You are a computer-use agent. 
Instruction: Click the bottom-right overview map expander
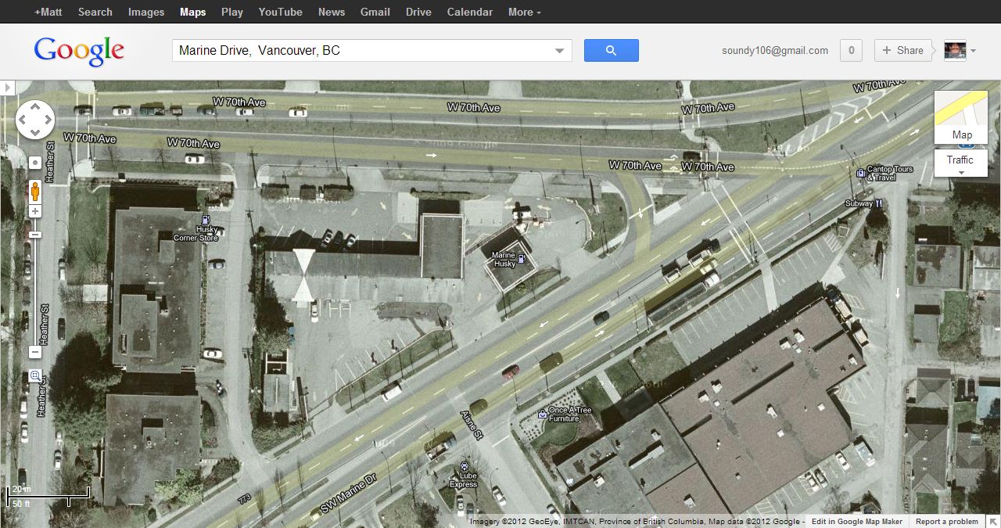coord(993,521)
